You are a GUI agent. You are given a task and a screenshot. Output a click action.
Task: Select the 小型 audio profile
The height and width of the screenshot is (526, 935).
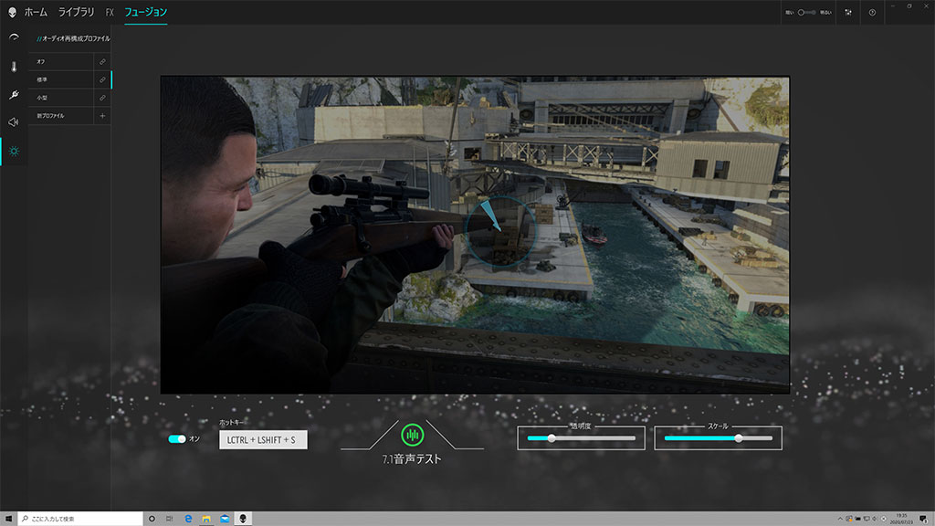[x=61, y=98]
